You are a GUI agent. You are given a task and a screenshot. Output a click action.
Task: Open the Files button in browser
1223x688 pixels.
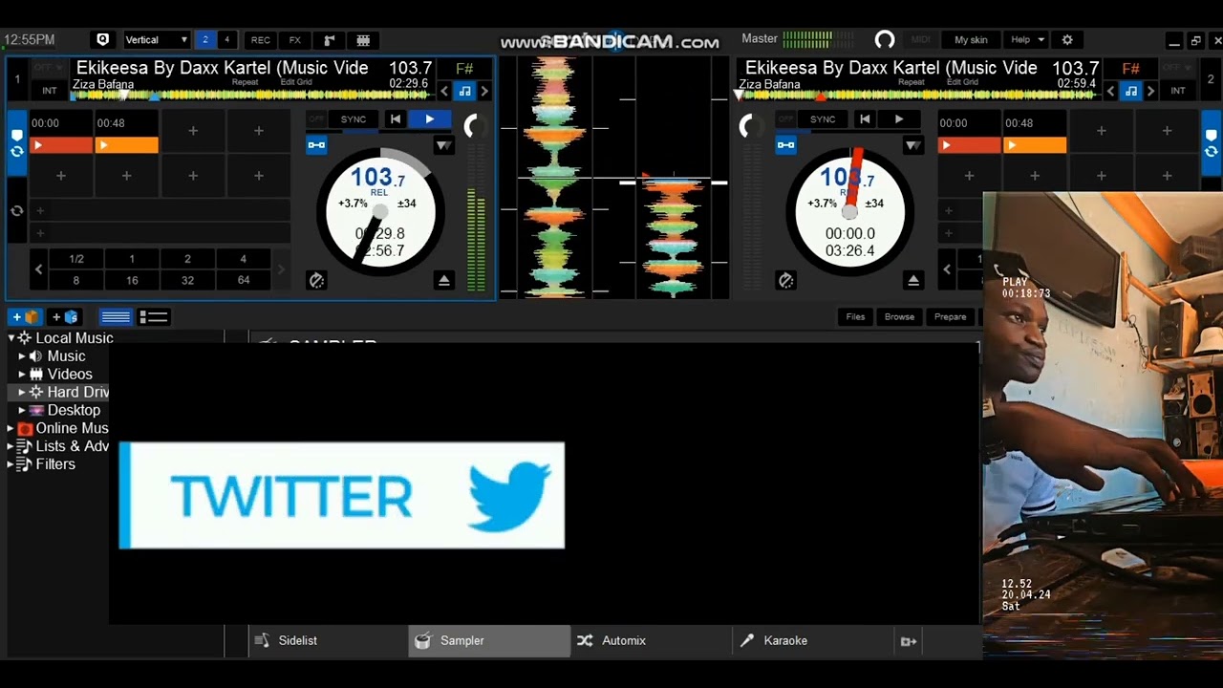pyautogui.click(x=855, y=317)
